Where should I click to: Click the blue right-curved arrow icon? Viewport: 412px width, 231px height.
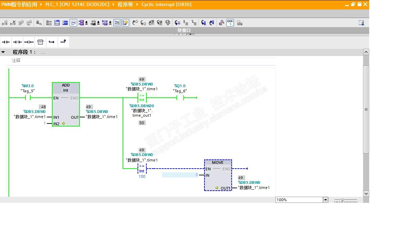click(212, 23)
